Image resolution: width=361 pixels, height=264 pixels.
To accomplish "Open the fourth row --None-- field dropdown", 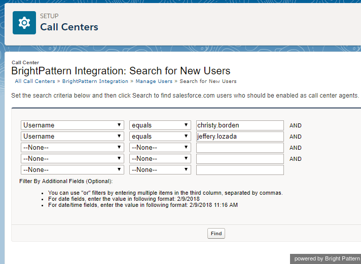I will coord(73,159).
